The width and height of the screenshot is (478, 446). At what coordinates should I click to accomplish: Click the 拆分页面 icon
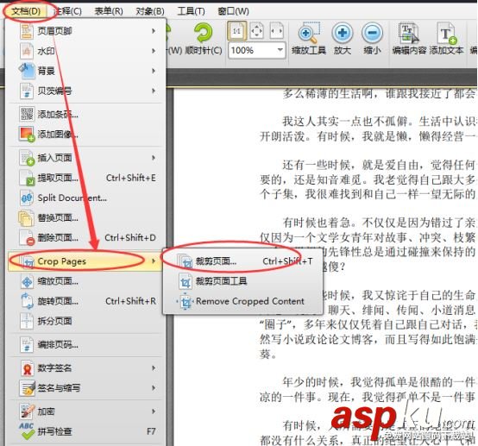pos(27,321)
